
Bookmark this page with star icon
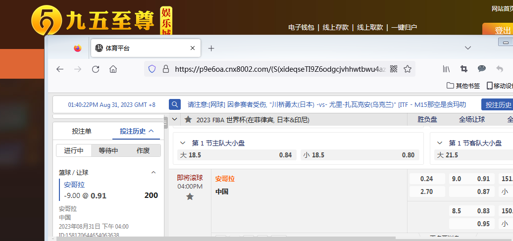click(408, 69)
